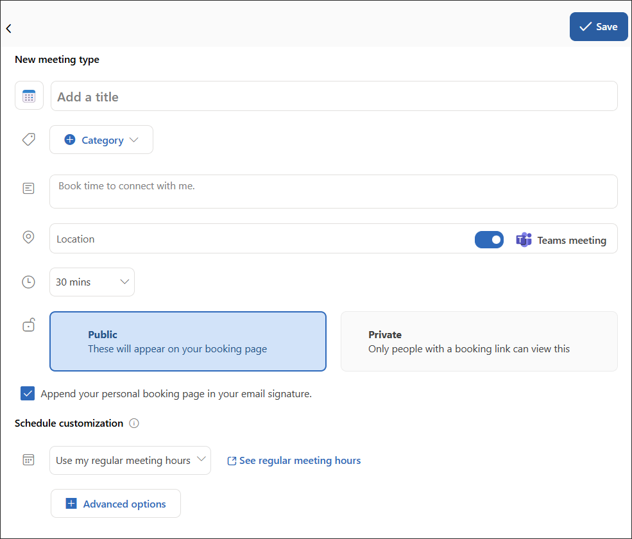Select the tag icon next to Category
632x539 pixels.
[x=28, y=139]
